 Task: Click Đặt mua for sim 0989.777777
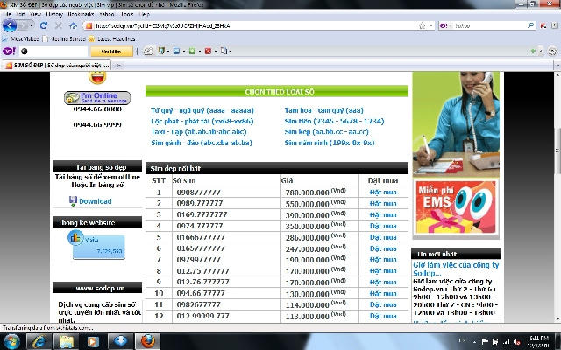click(x=383, y=202)
